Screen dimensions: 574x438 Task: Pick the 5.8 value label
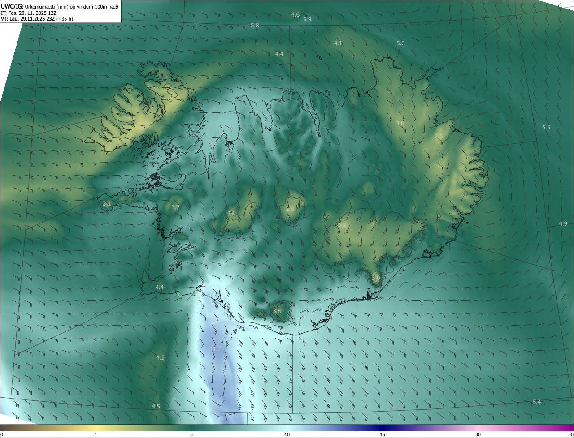tap(255, 26)
